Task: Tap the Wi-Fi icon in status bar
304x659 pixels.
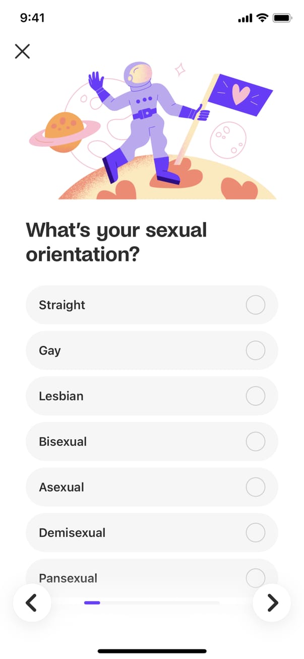Action: click(x=262, y=18)
